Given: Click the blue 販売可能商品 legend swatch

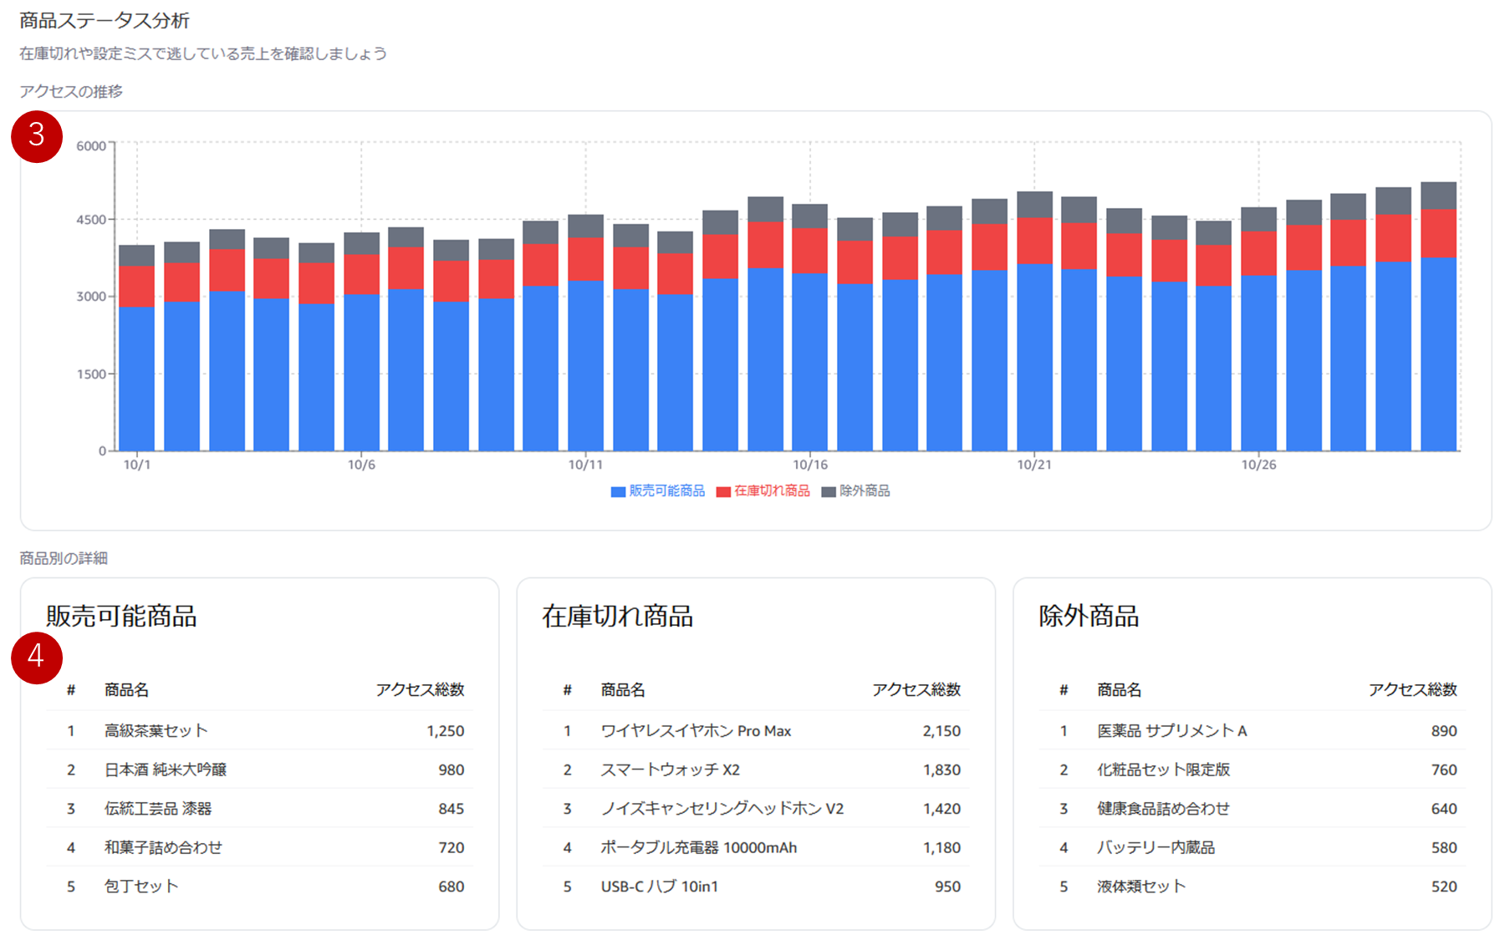Looking at the screenshot, I should tap(618, 491).
